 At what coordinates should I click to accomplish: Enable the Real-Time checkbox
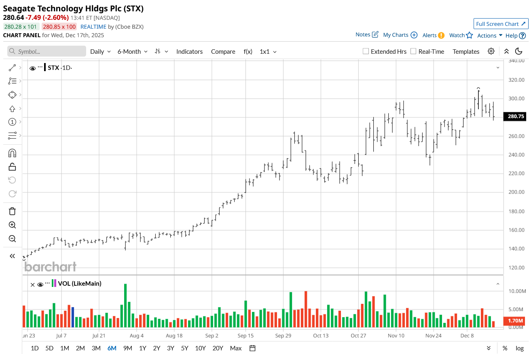[x=413, y=51]
